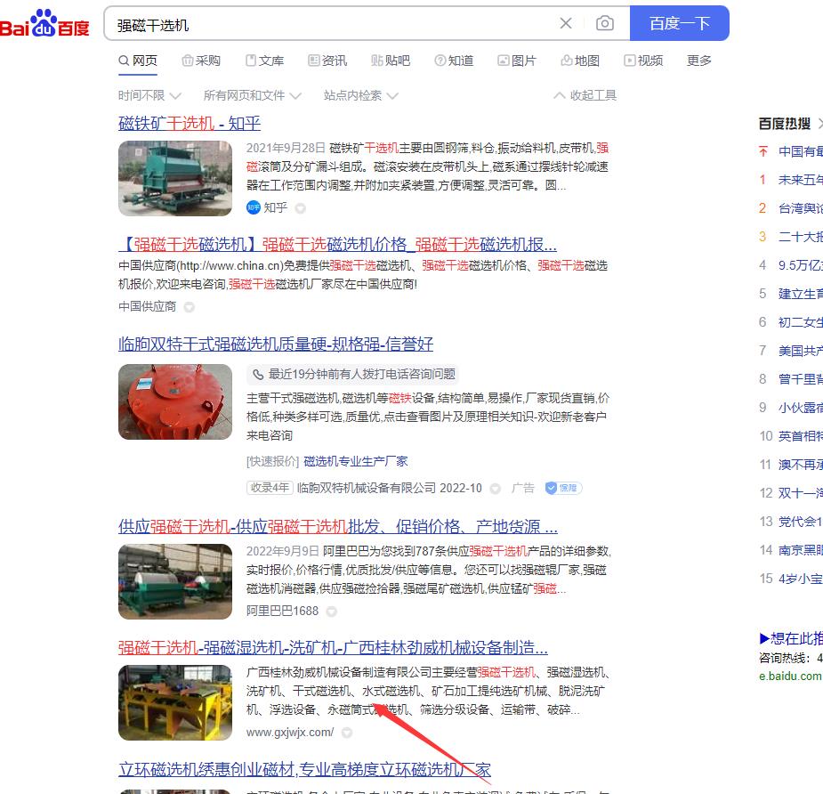This screenshot has width=823, height=794.
Task: Switch to the 视频 tab
Action: 643,61
